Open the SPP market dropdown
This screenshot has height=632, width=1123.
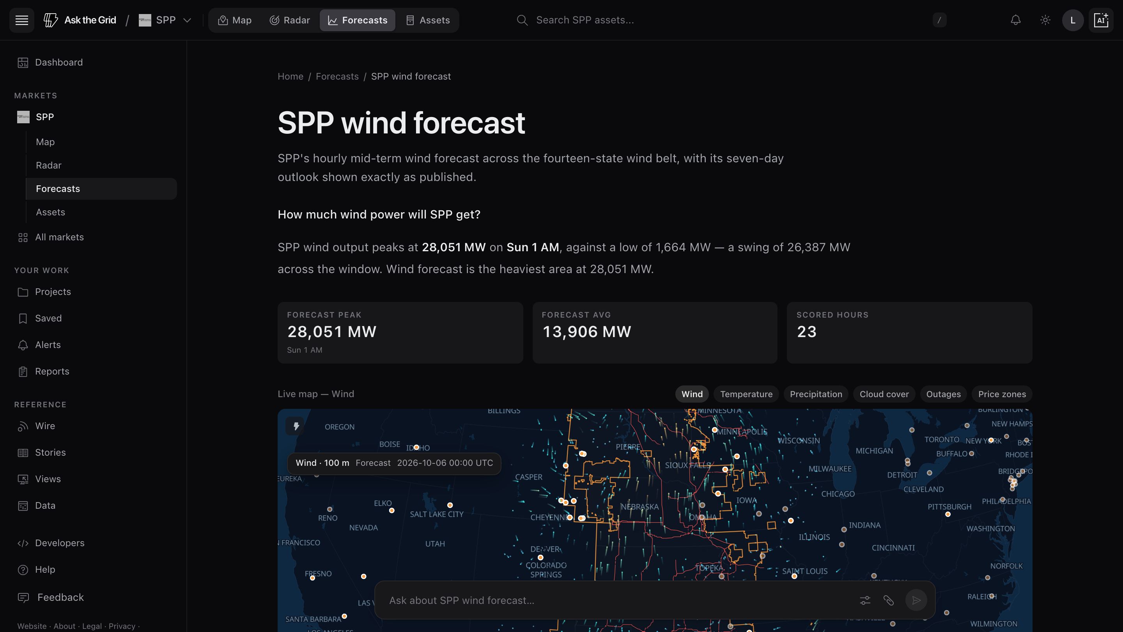coord(165,20)
